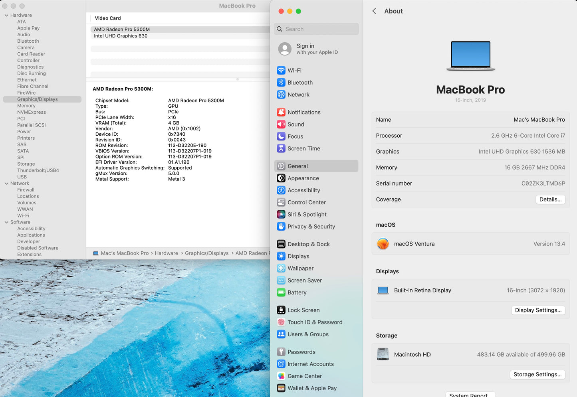Open the Touch ID & Password fingerprint icon
Screen dimensions: 577x397
[281, 322]
